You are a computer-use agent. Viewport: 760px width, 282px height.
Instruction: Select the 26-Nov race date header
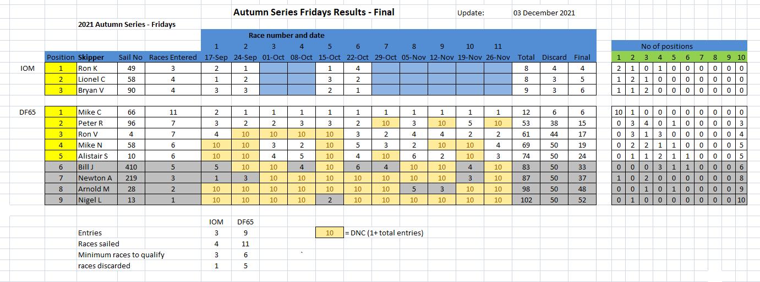tap(498, 57)
